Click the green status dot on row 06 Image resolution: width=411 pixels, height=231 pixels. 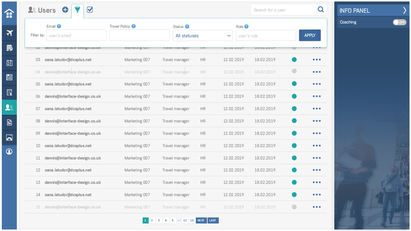coord(294,96)
